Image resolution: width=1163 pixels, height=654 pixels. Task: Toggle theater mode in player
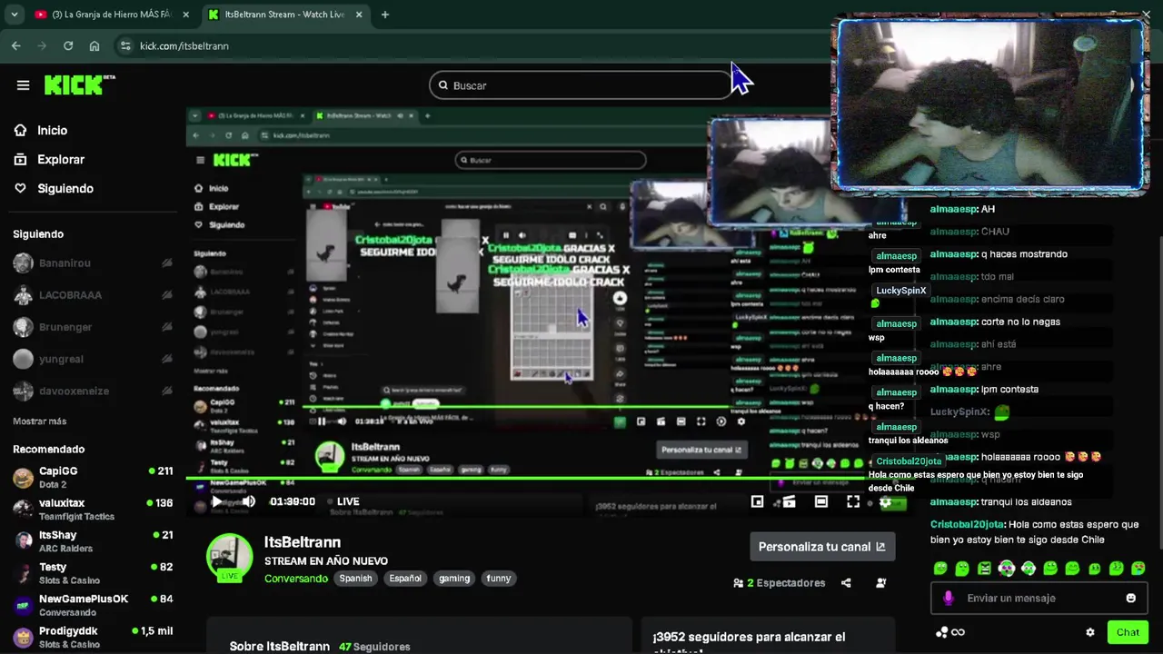(x=821, y=501)
